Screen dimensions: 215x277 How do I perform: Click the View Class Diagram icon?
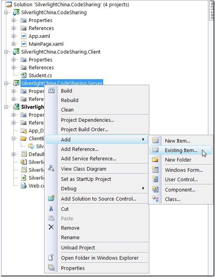[51, 169]
